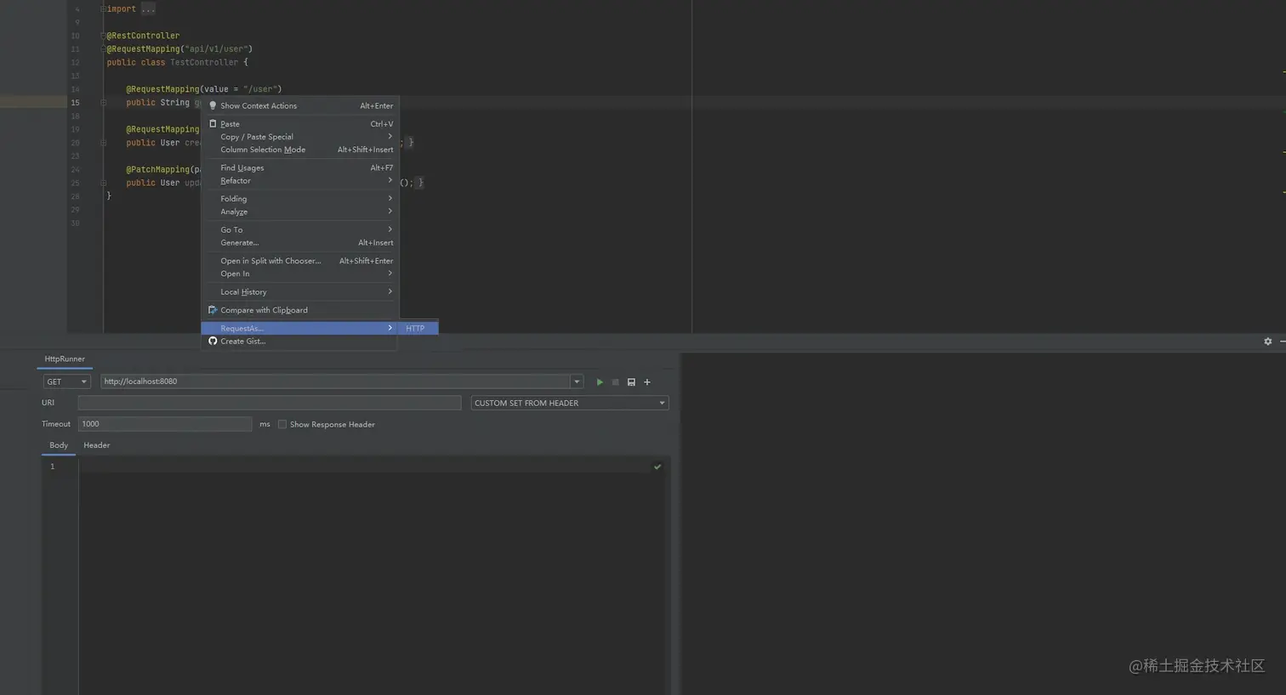
Task: Switch to the HttpRunner tab
Action: point(65,359)
